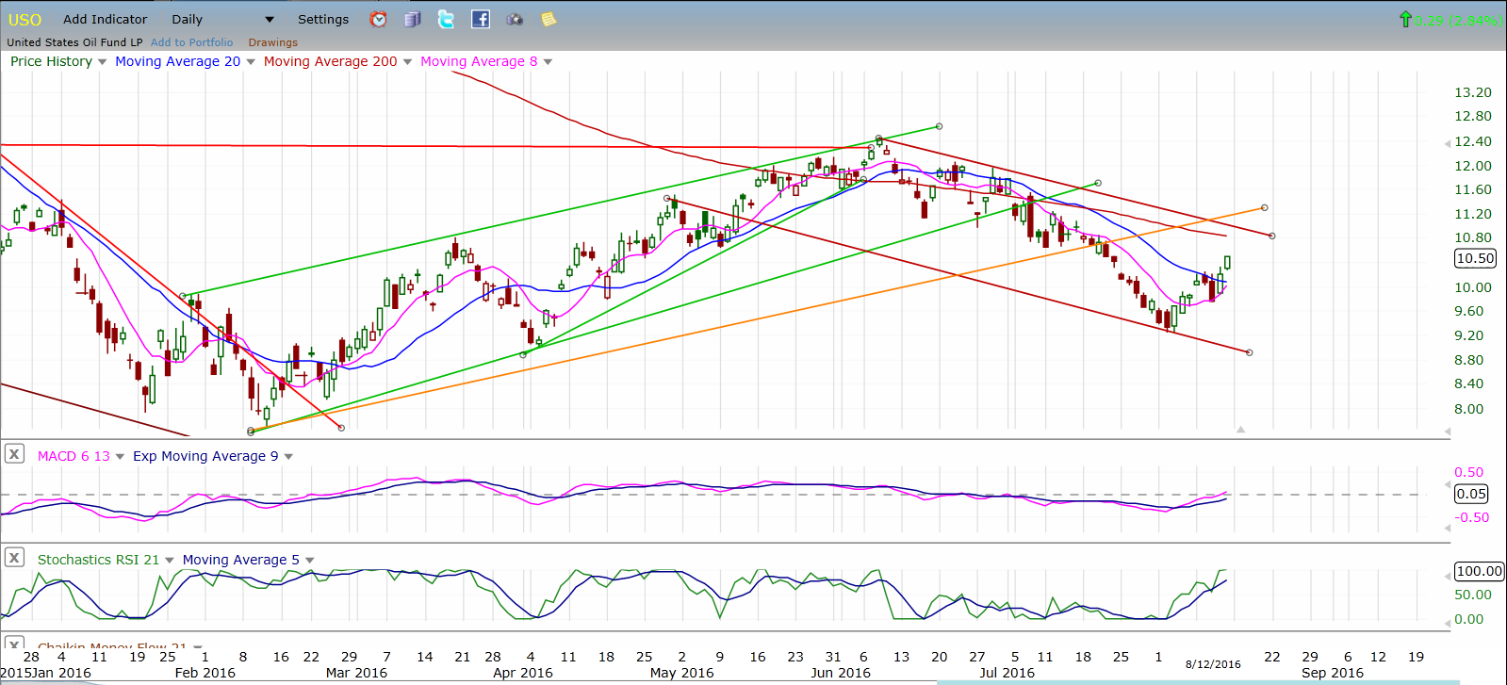Select the orange trendline right endpoint handle
The height and width of the screenshot is (685, 1507).
[1264, 207]
